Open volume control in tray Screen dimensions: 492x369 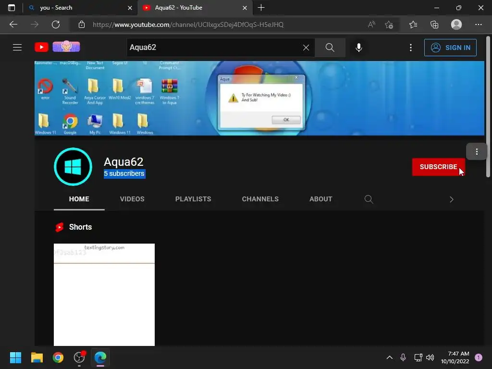pyautogui.click(x=430, y=357)
